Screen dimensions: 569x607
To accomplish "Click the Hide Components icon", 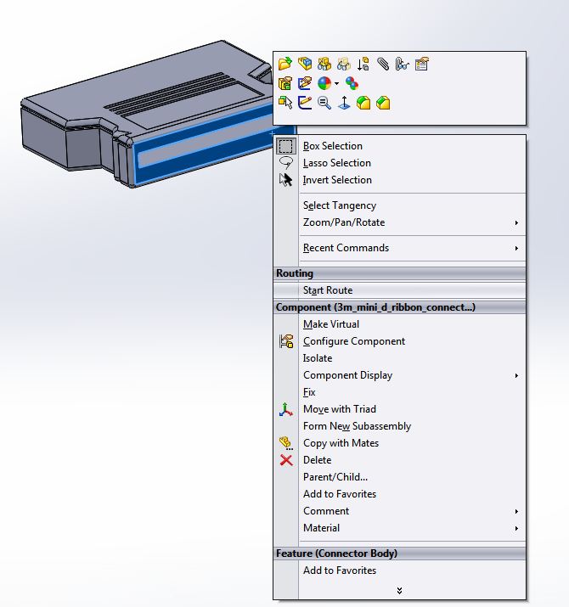I will 324,64.
